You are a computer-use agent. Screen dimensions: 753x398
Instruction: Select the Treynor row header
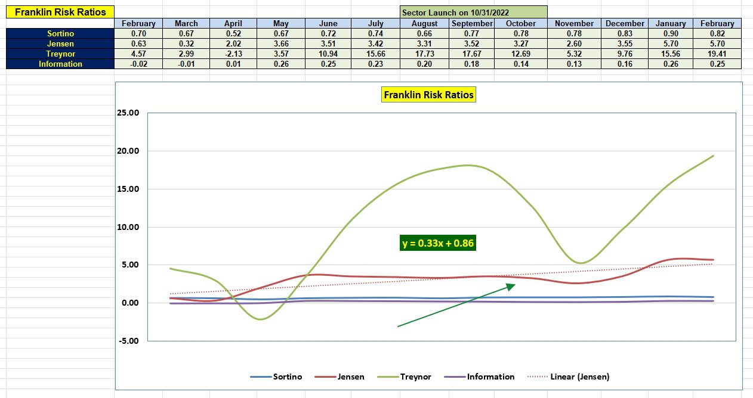click(60, 53)
